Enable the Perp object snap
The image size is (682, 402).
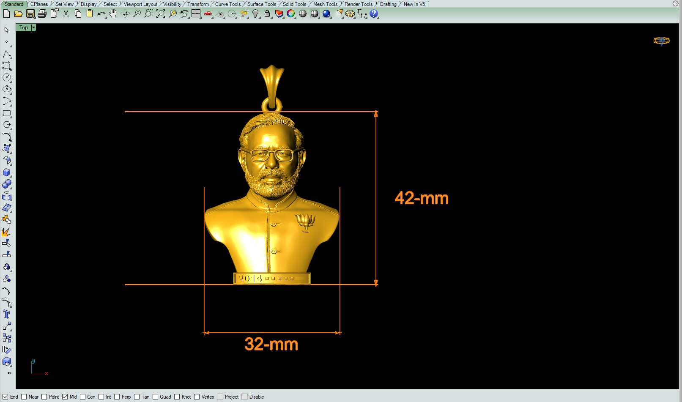pos(117,397)
